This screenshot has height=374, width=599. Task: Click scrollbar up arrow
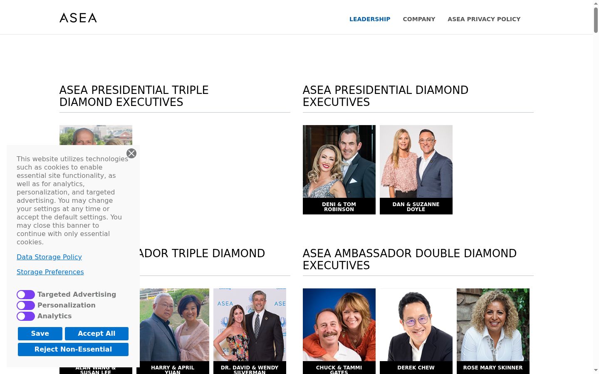(x=596, y=3)
